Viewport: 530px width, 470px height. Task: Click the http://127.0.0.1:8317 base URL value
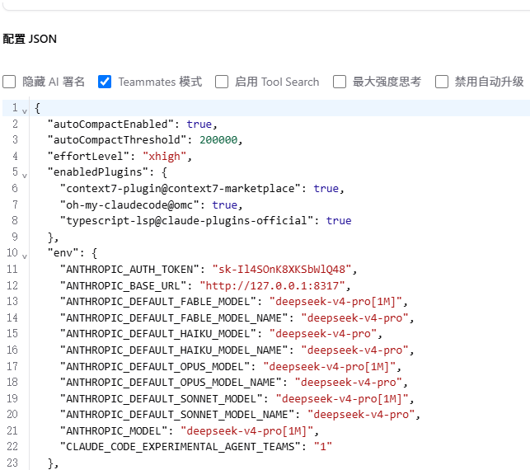coord(273,286)
